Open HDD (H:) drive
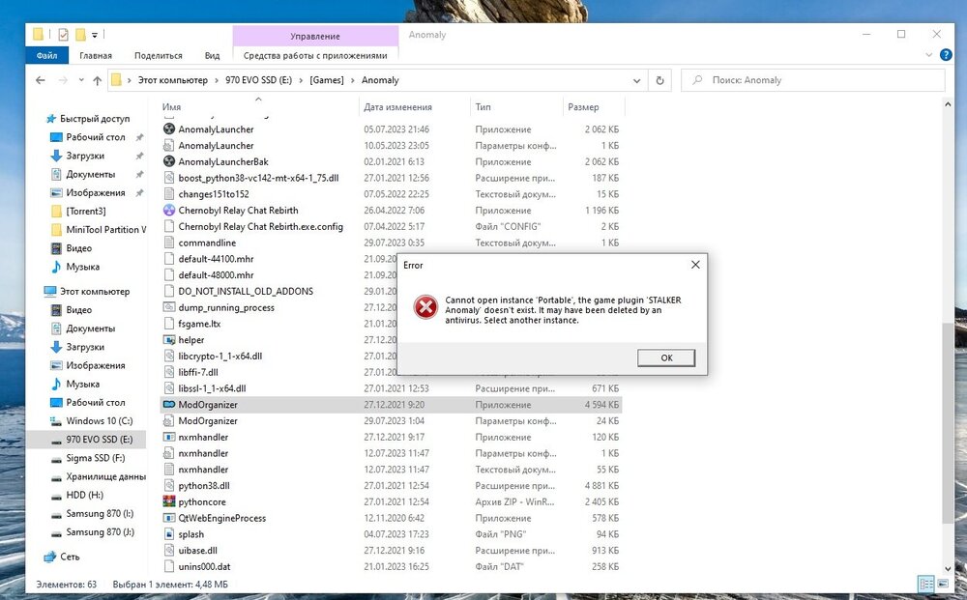The height and width of the screenshot is (600, 967). tap(84, 495)
